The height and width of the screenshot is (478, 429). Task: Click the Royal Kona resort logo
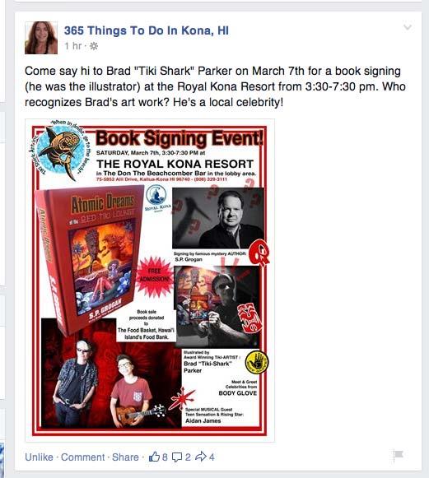coord(156,198)
